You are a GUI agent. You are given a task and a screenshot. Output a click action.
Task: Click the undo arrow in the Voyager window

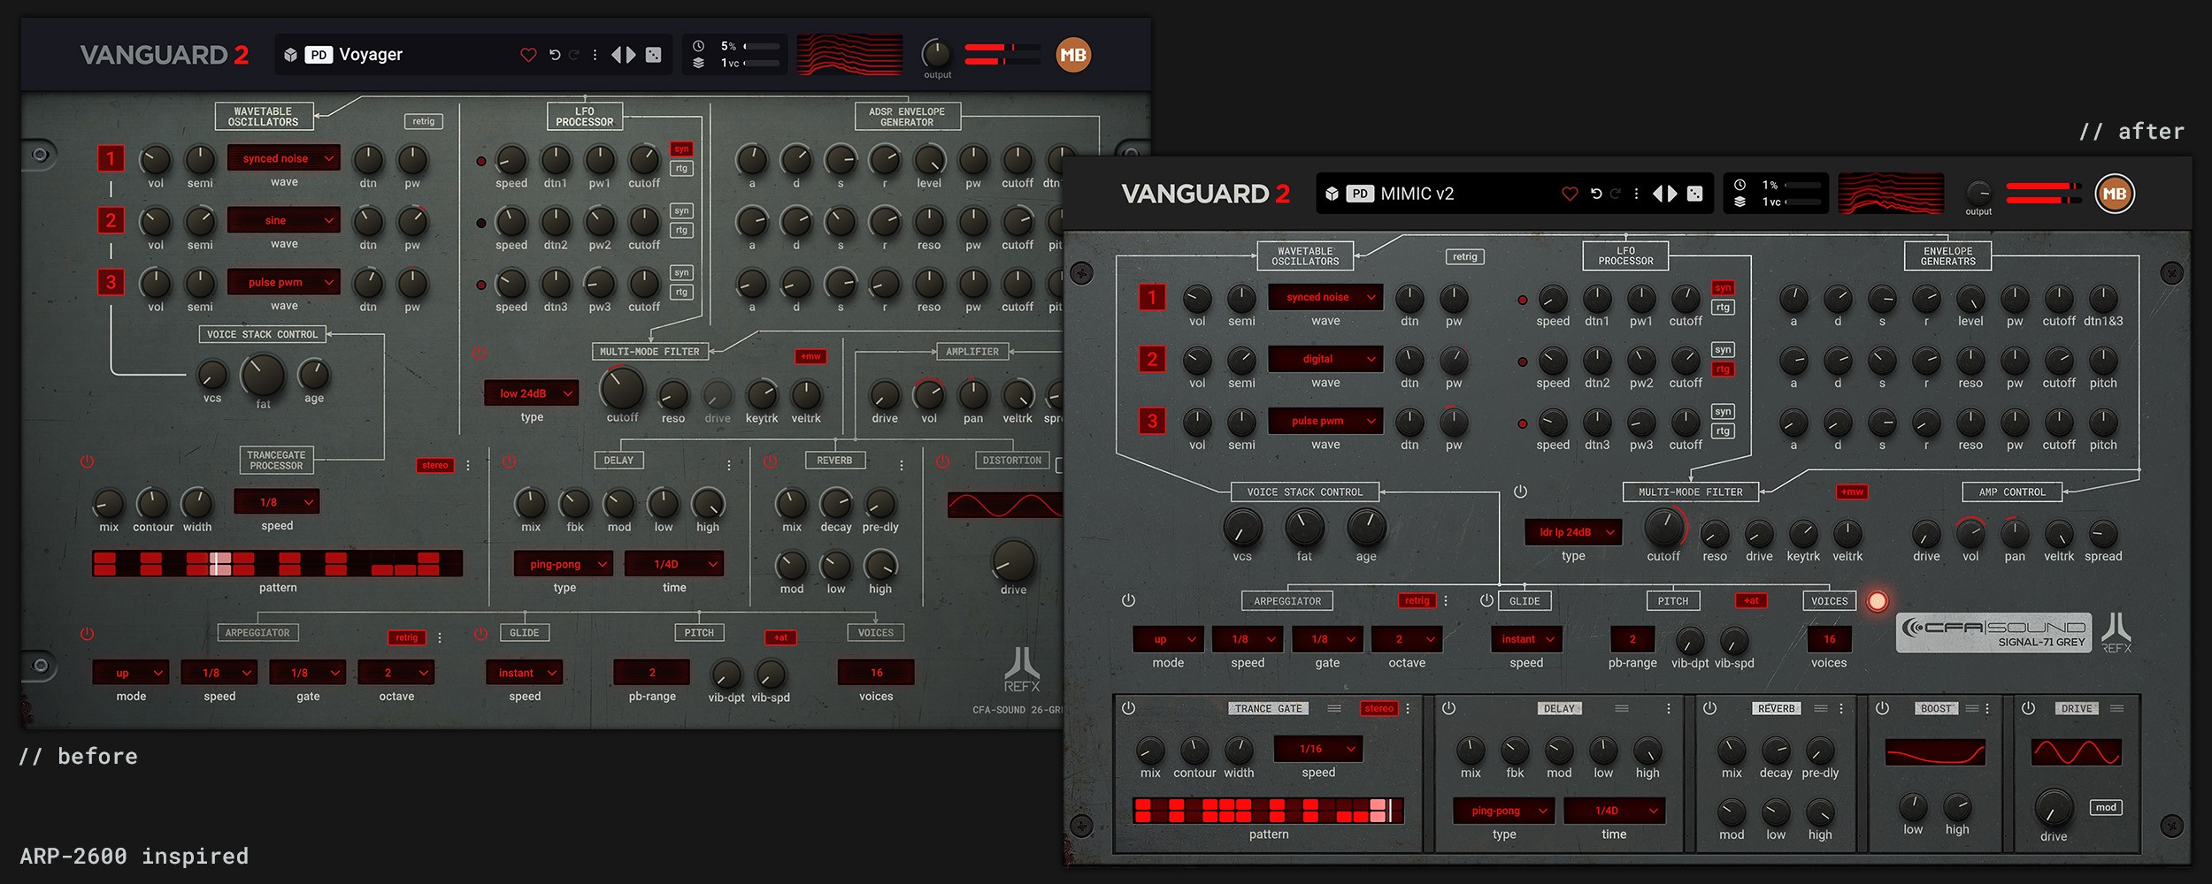[x=555, y=55]
